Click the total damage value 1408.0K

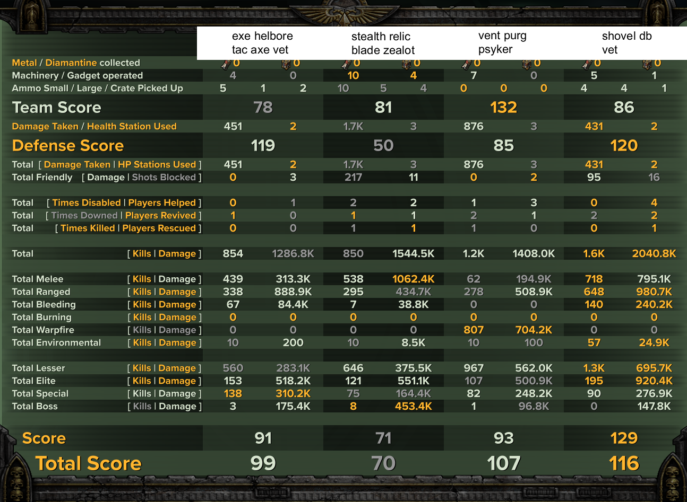click(534, 253)
